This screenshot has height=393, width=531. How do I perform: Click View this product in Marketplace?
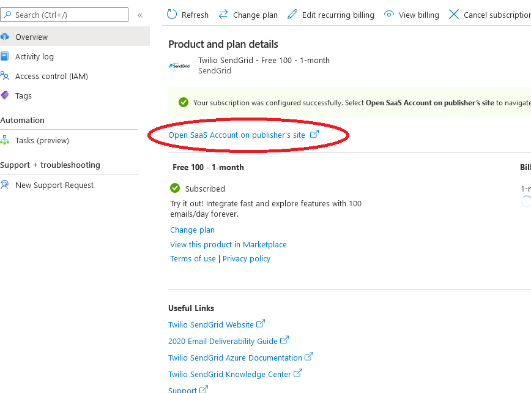pos(228,244)
